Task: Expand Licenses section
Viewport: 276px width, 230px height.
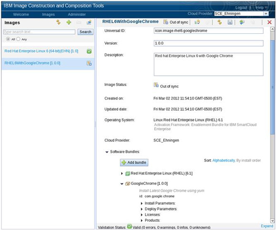Action: coord(142,215)
